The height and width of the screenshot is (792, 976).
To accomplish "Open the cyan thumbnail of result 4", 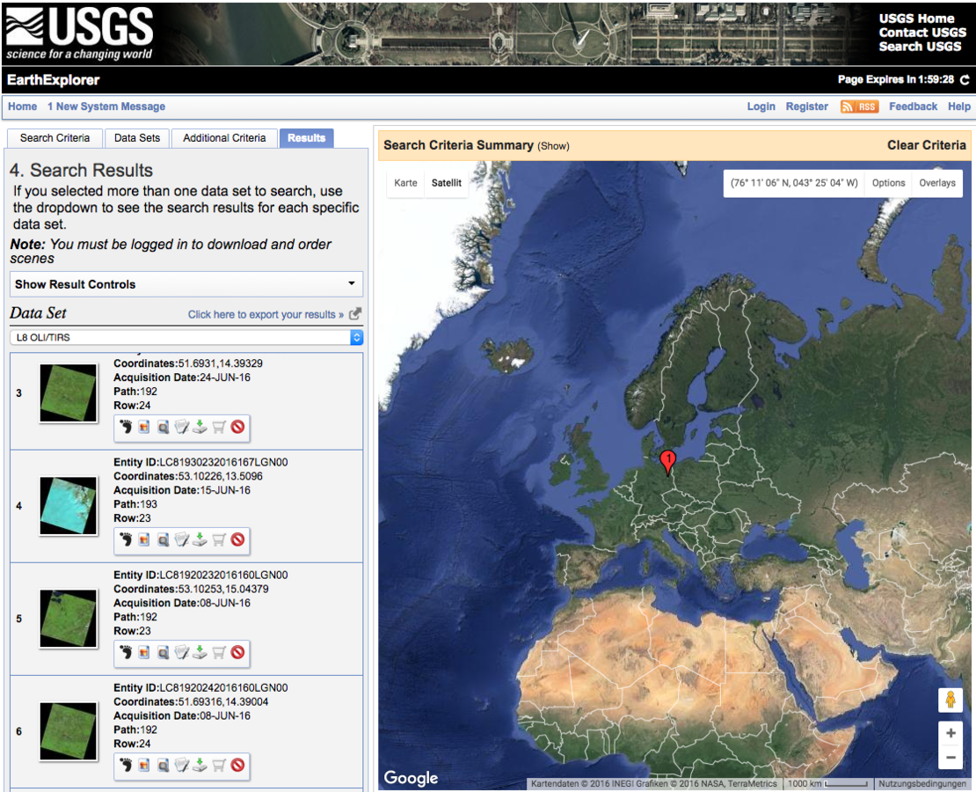I will (69, 506).
